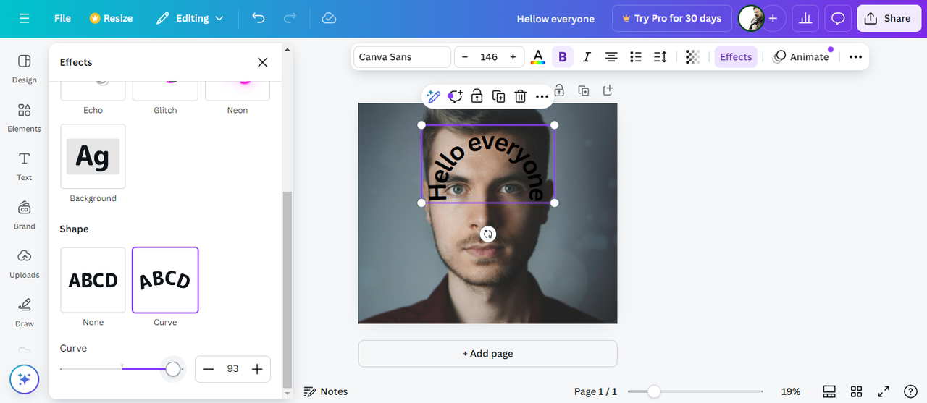Increase curve value with plus button

pyautogui.click(x=257, y=369)
